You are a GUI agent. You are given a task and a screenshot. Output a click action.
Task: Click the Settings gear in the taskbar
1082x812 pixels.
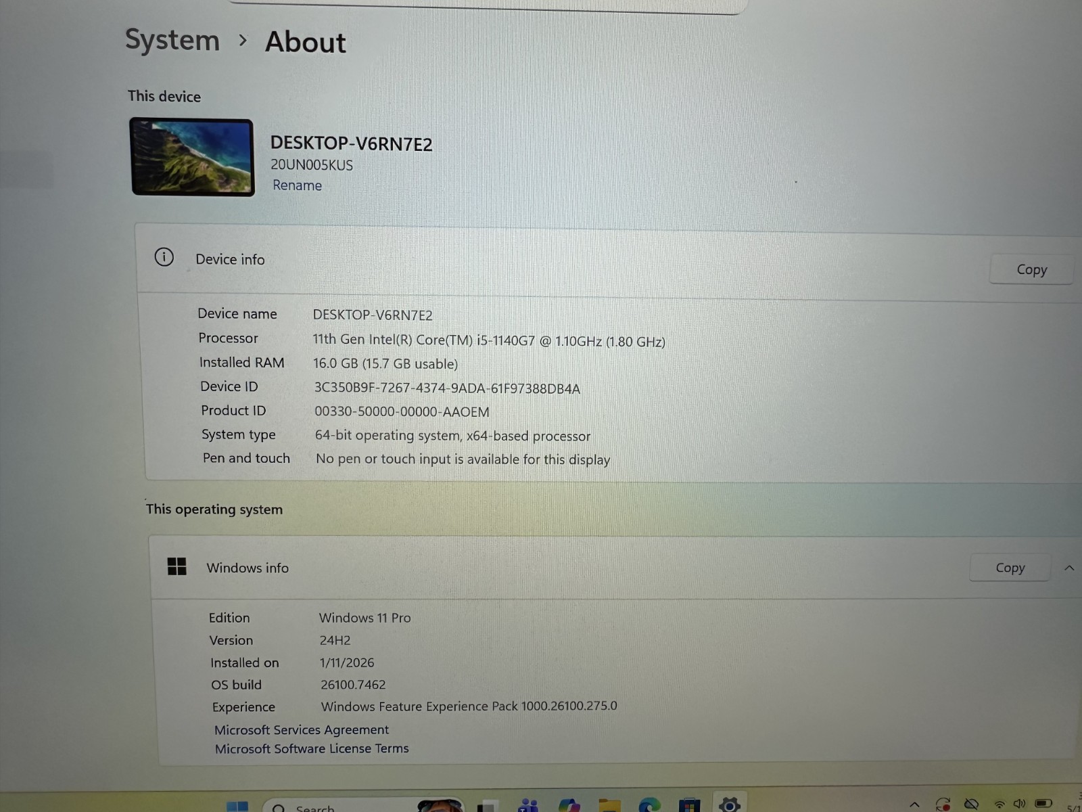click(729, 805)
